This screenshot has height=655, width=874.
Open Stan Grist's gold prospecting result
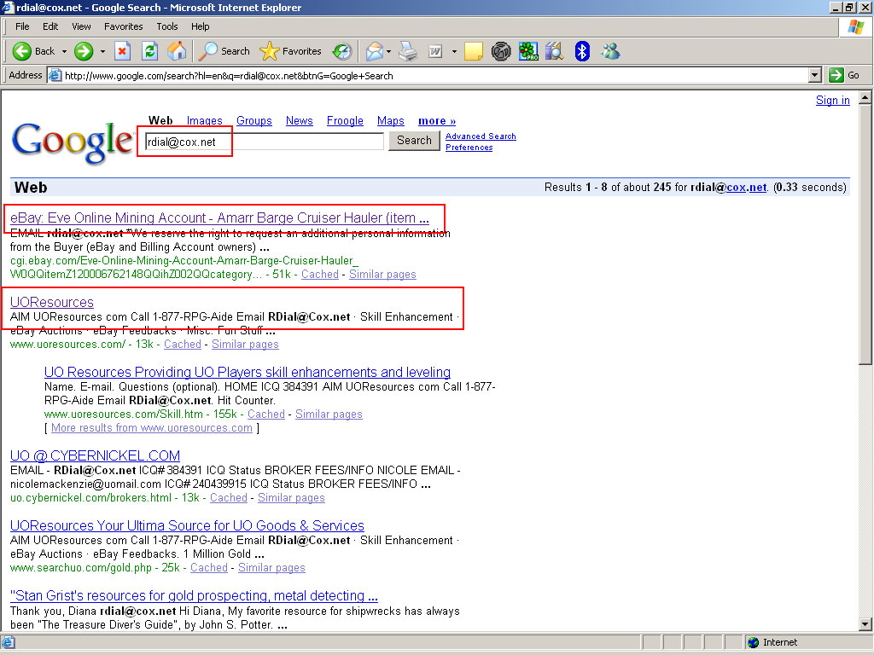pos(194,595)
